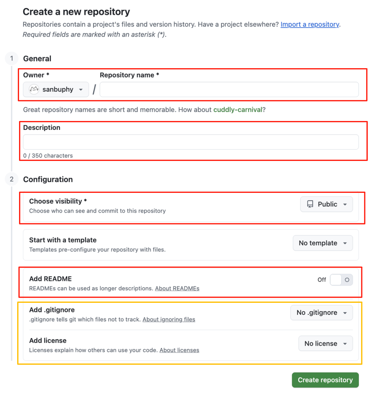Open the About licenses link

coord(179,350)
